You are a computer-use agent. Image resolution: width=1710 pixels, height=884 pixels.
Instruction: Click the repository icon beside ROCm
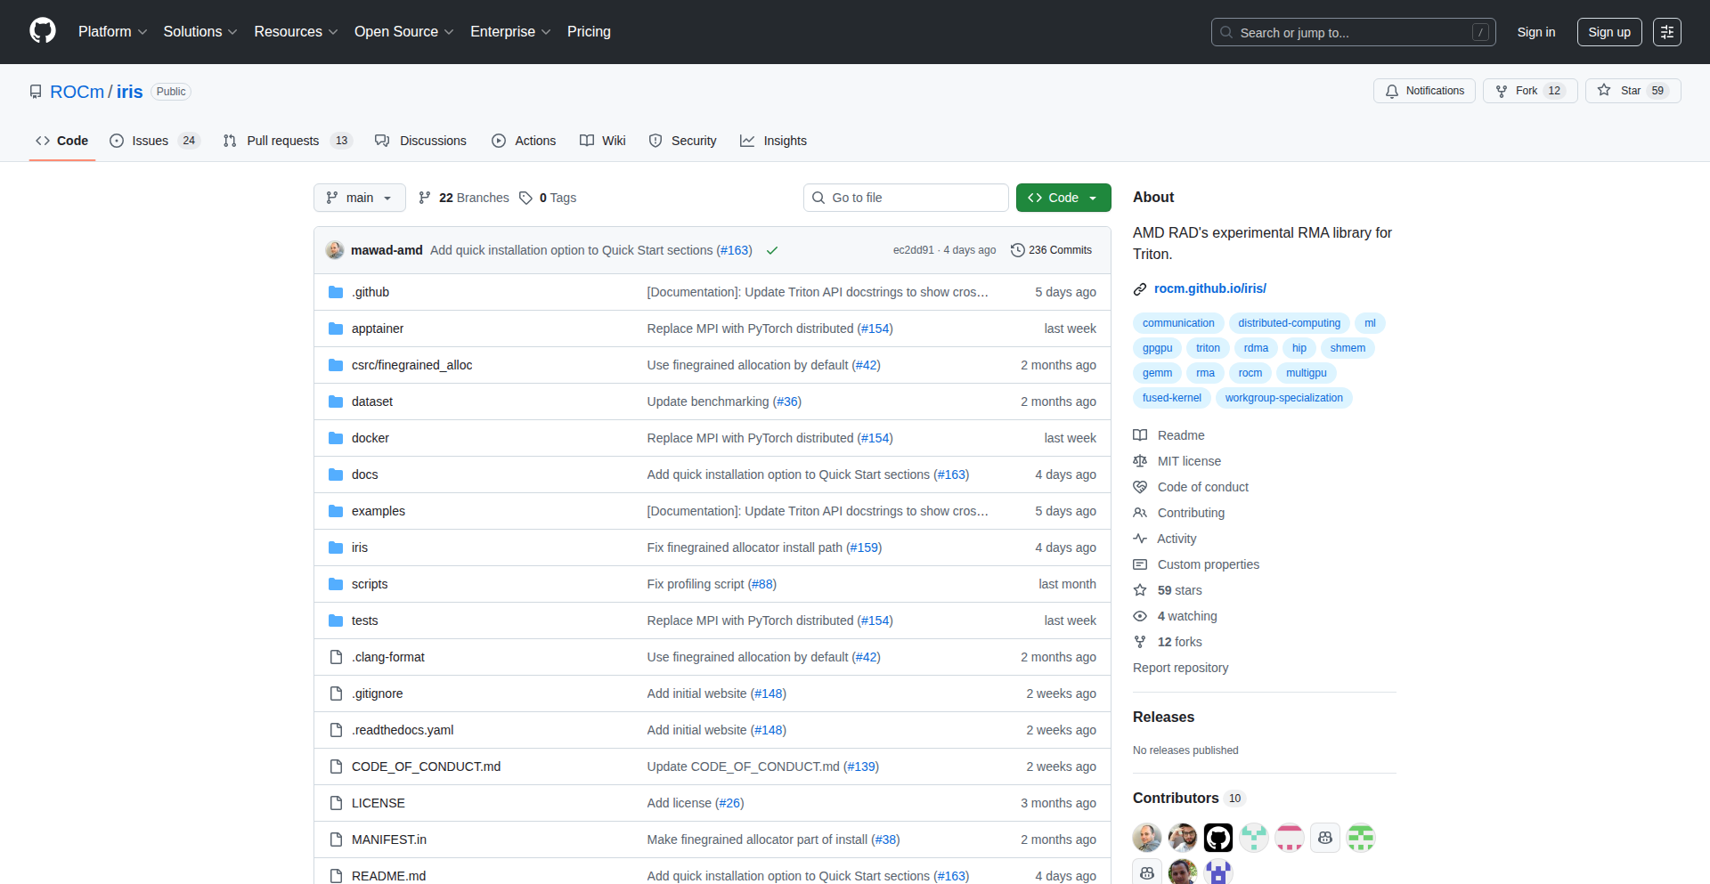click(x=36, y=92)
